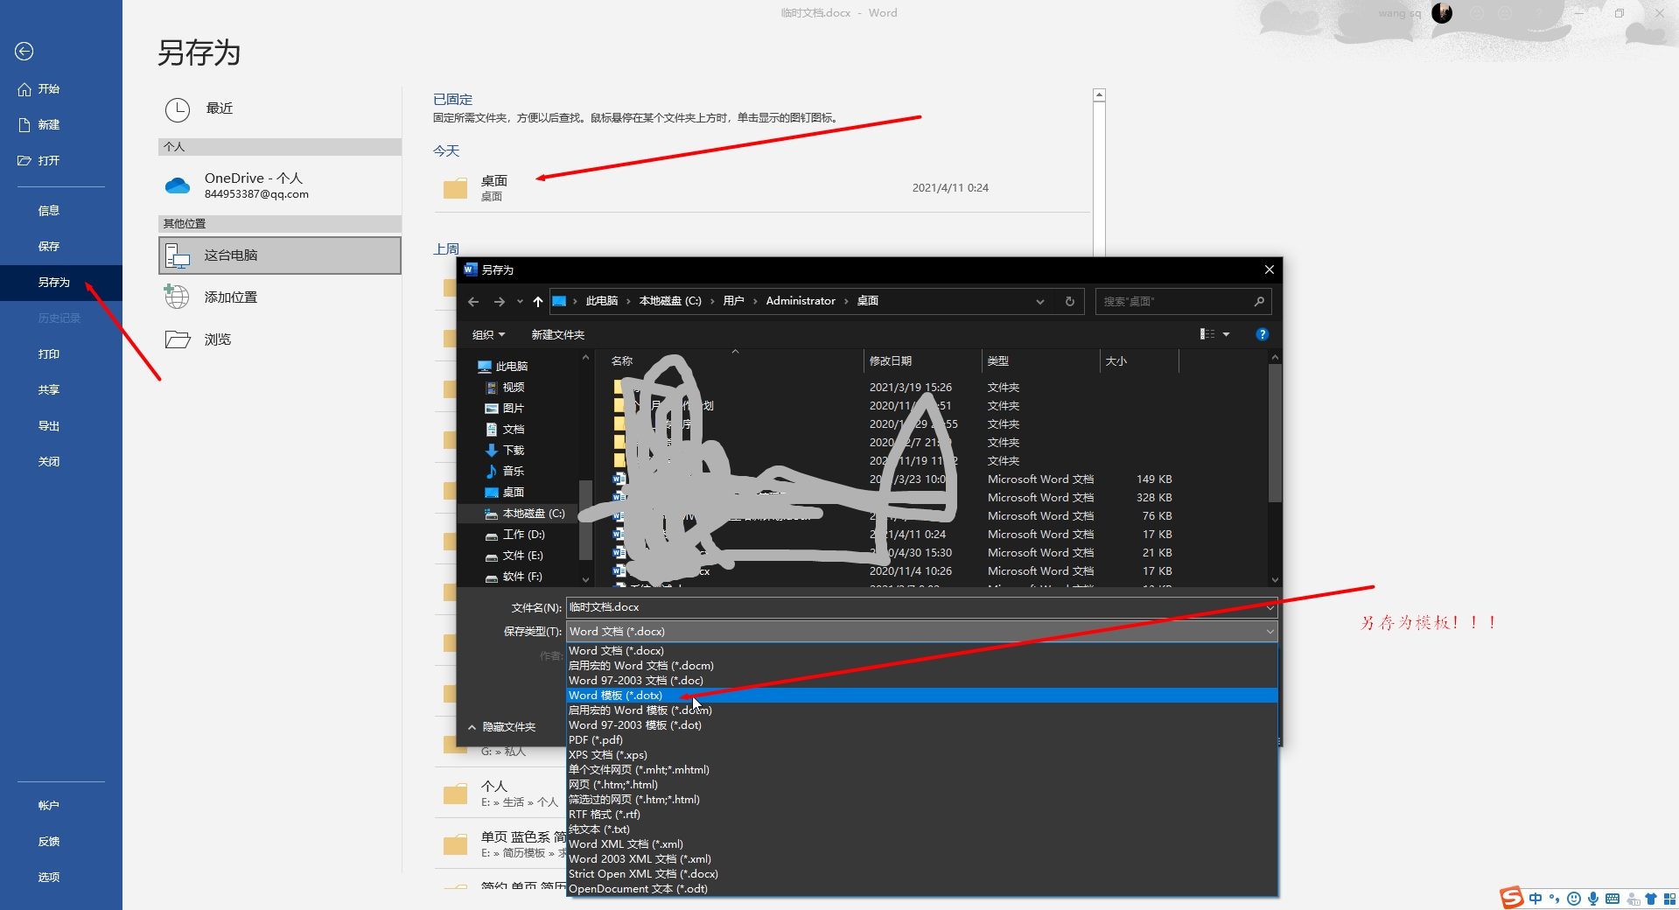Click dialog back navigation arrow
The image size is (1679, 910).
tap(473, 302)
